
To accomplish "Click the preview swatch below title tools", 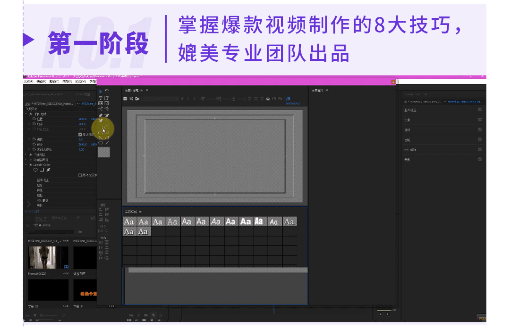I will 104,152.
